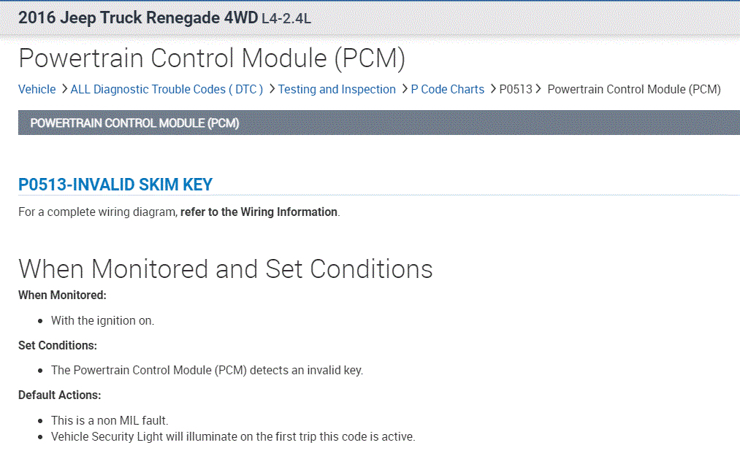Click the bold Set Conditions: label

[x=57, y=345]
